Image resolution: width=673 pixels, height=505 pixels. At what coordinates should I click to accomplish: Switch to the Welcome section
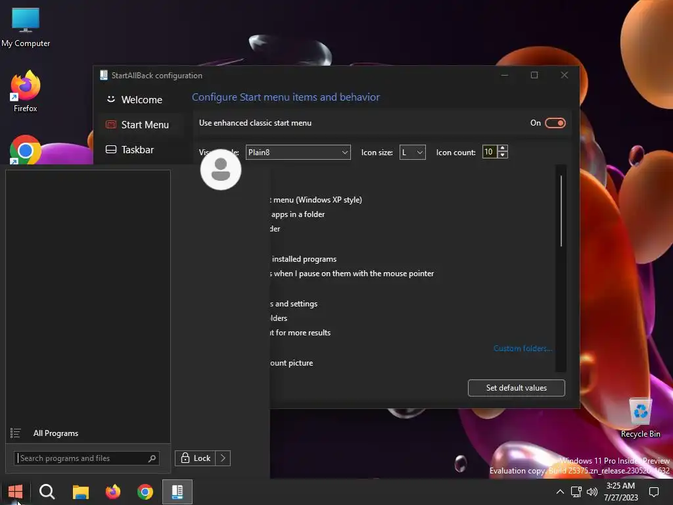pos(141,100)
